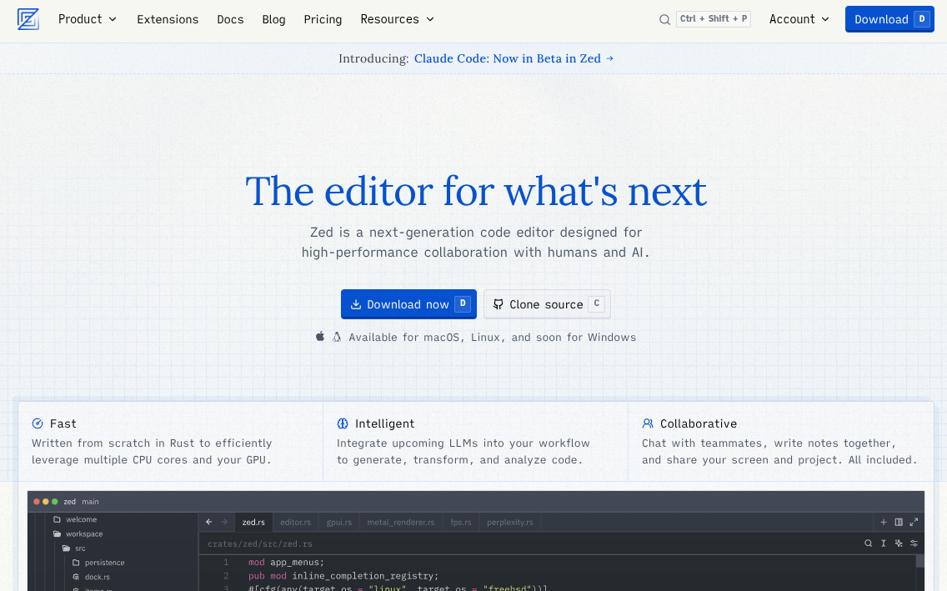The image size is (947, 591).
Task: Click the plus new tab icon in editor
Action: pyautogui.click(x=884, y=522)
